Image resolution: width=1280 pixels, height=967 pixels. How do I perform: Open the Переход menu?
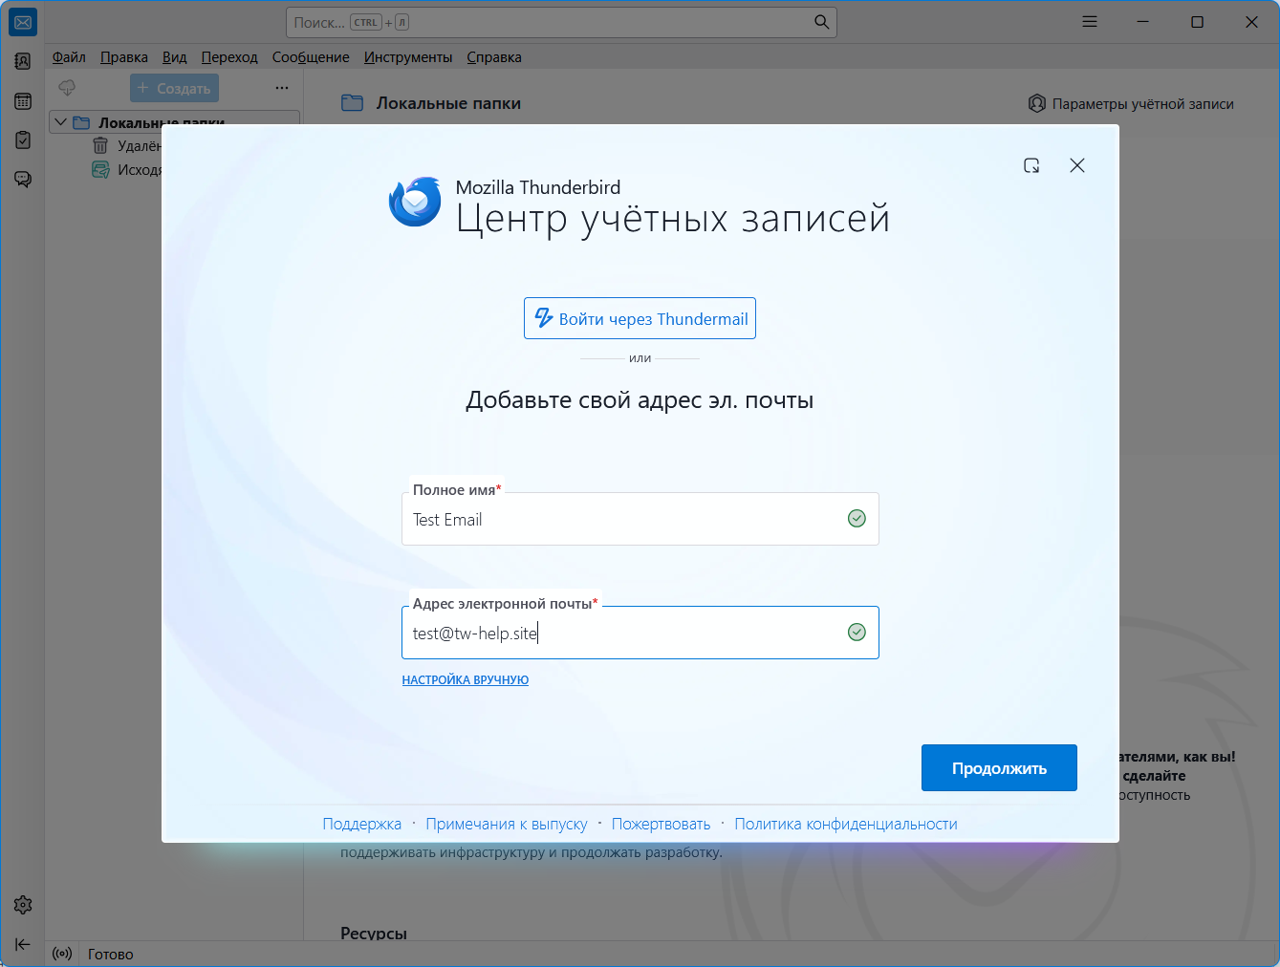(229, 57)
